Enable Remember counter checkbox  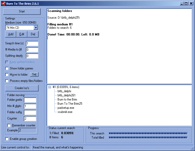9,125
